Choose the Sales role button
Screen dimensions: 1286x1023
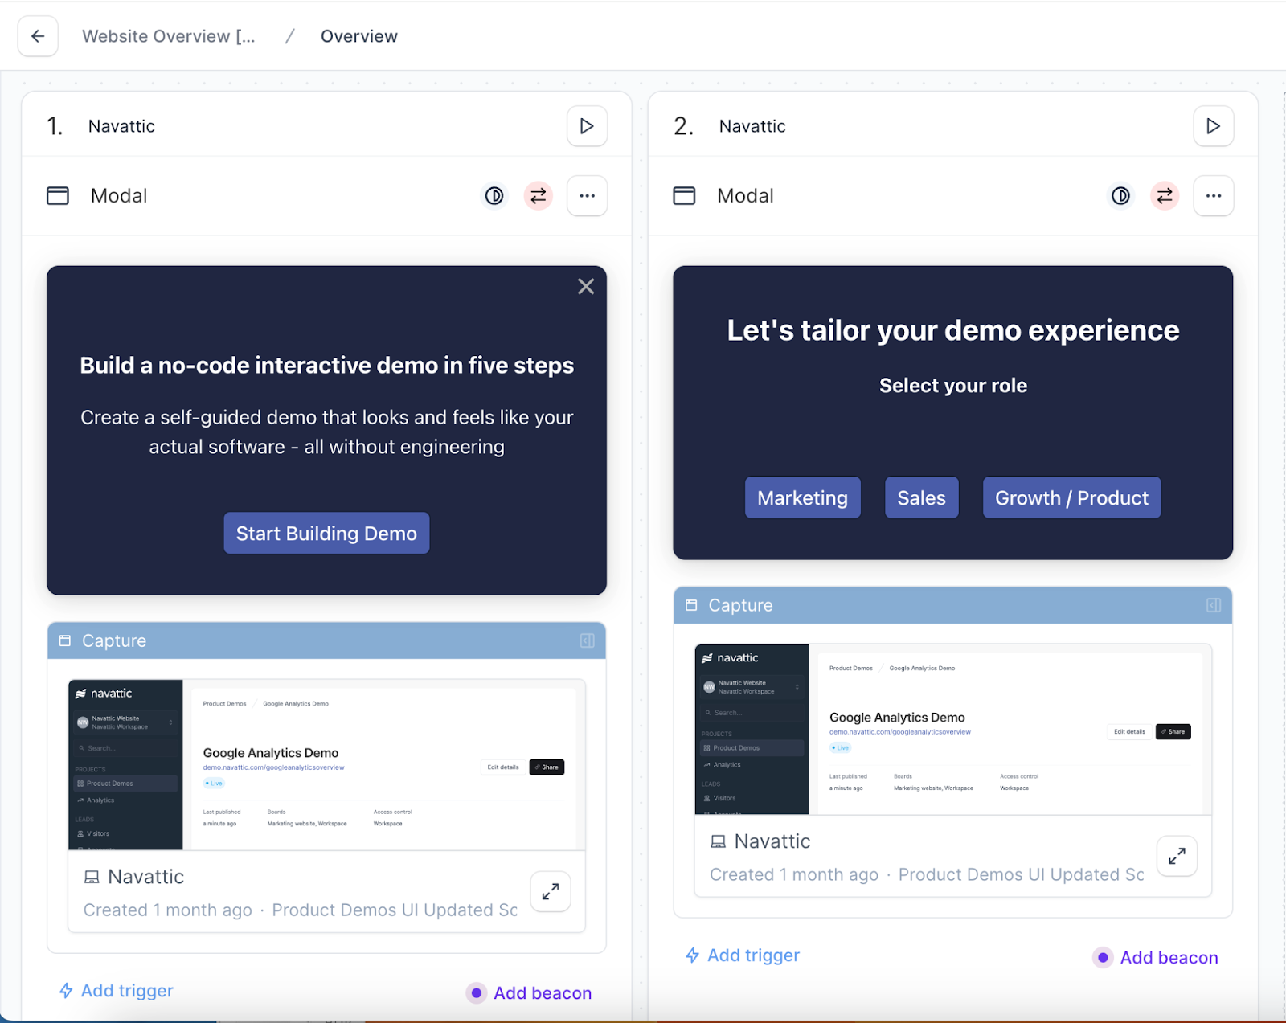pos(921,497)
